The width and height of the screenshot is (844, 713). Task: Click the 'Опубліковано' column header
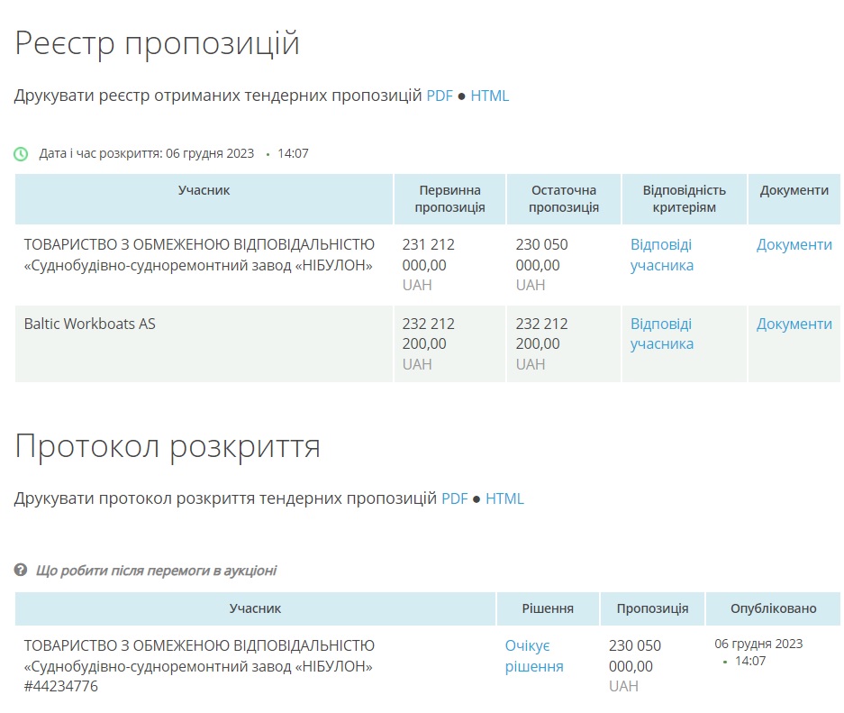(774, 608)
